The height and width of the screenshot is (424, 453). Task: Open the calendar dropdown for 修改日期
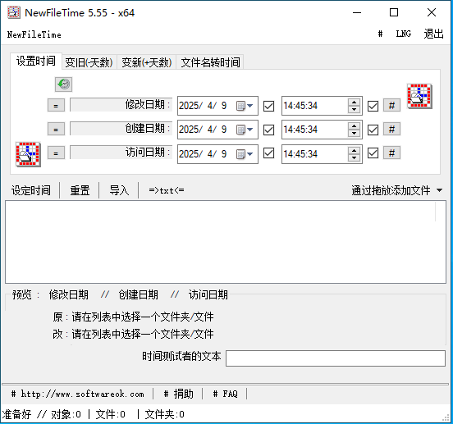pyautogui.click(x=245, y=106)
